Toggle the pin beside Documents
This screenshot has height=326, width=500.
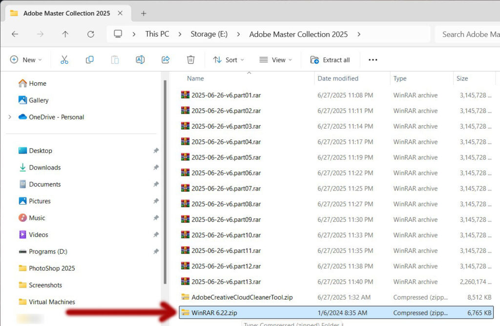click(x=156, y=184)
